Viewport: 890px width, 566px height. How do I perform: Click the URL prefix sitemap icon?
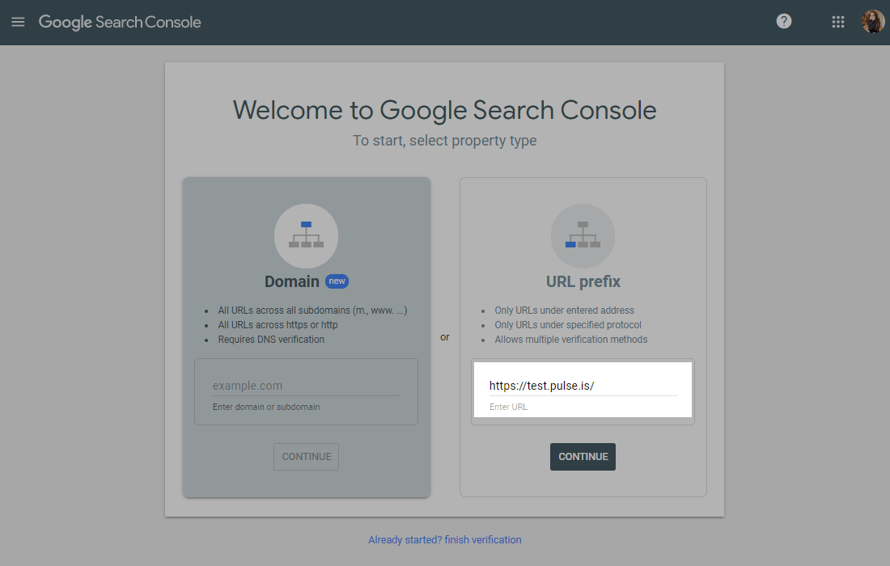pyautogui.click(x=583, y=235)
